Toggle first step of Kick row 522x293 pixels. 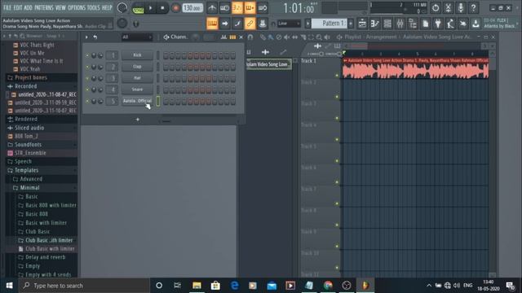[x=166, y=55]
